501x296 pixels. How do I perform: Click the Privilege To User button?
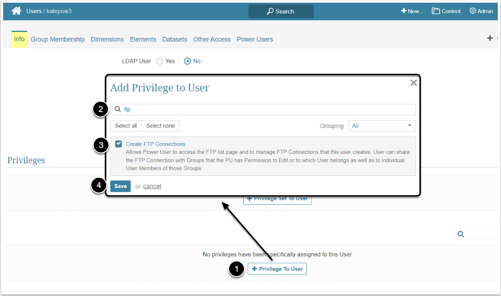tap(277, 269)
